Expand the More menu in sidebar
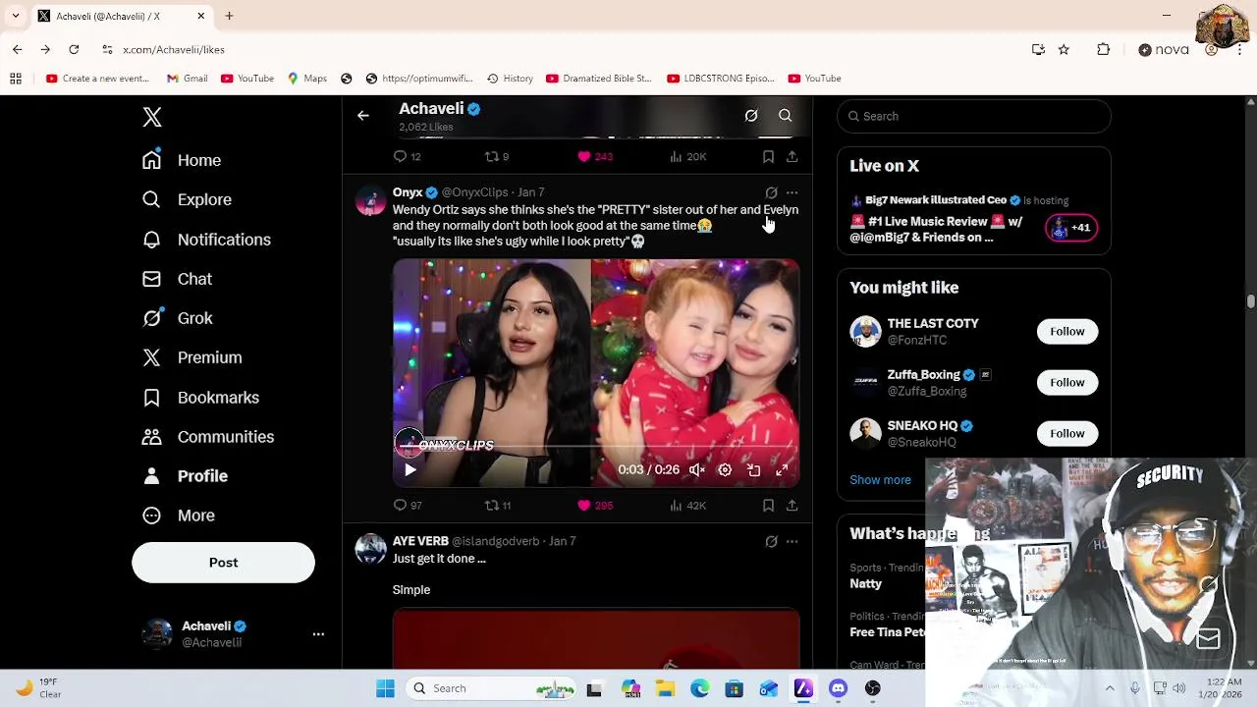The image size is (1257, 707). coord(179,516)
